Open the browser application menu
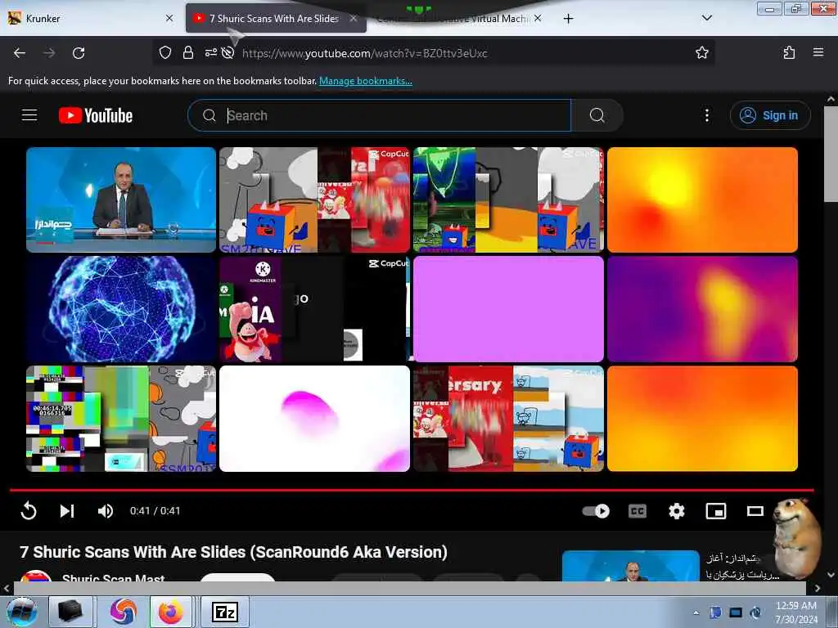838x628 pixels. pyautogui.click(x=818, y=52)
